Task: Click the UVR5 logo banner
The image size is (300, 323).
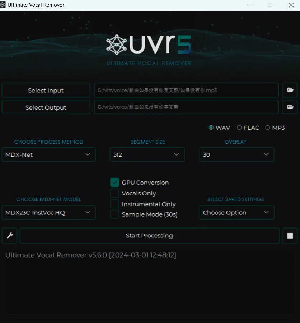Action: click(149, 50)
